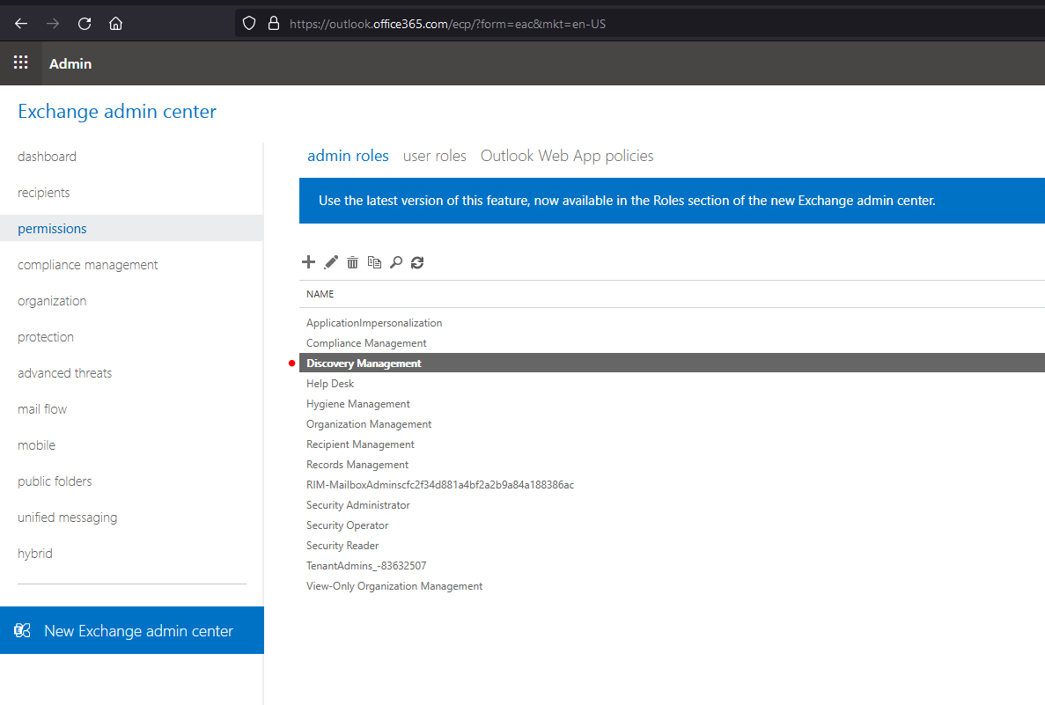
Task: Add a new admin role
Action: [x=308, y=261]
